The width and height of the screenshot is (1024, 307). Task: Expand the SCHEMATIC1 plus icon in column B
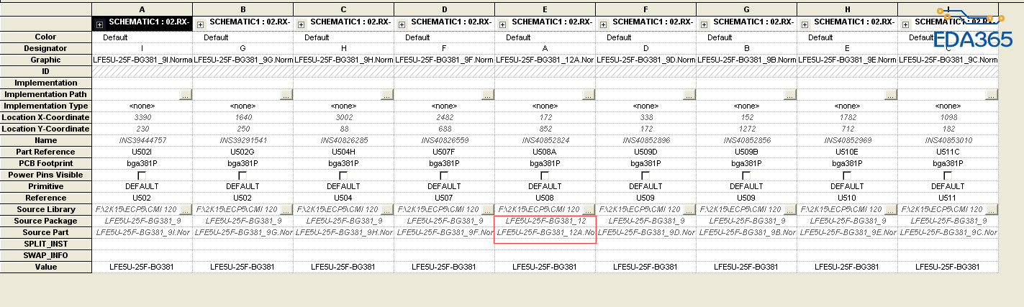(x=200, y=23)
